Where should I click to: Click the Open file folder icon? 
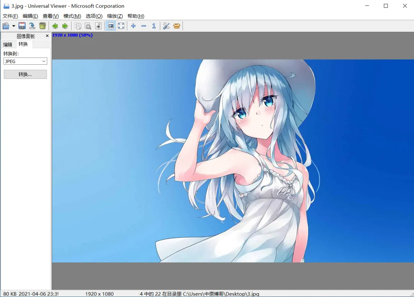(x=6, y=26)
